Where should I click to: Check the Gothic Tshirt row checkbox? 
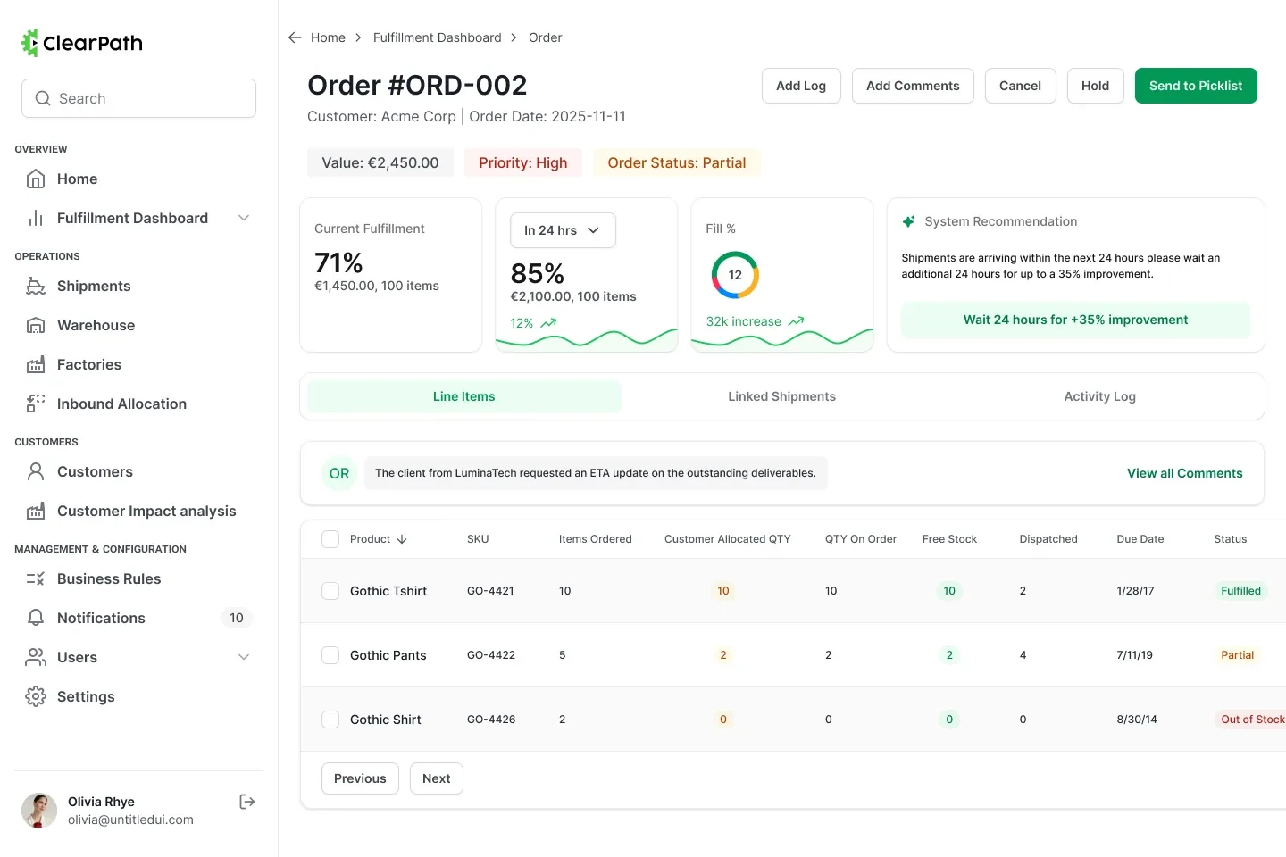tap(330, 591)
